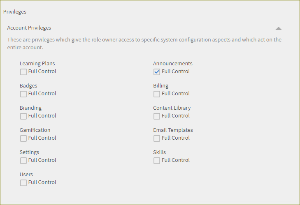The image size is (300, 205).
Task: Enable Full Control for Content Library
Action: click(x=157, y=116)
